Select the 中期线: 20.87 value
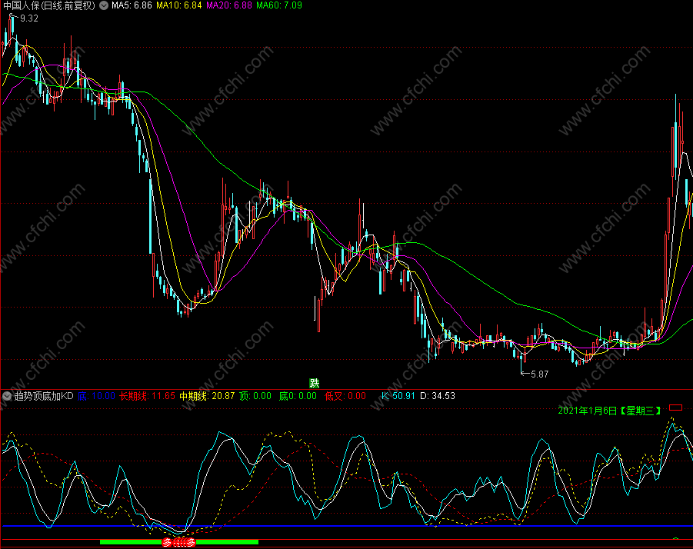This screenshot has height=549, width=693. [x=207, y=396]
